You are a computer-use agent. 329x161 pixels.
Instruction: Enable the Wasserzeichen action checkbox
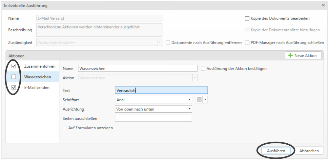[x=14, y=77]
